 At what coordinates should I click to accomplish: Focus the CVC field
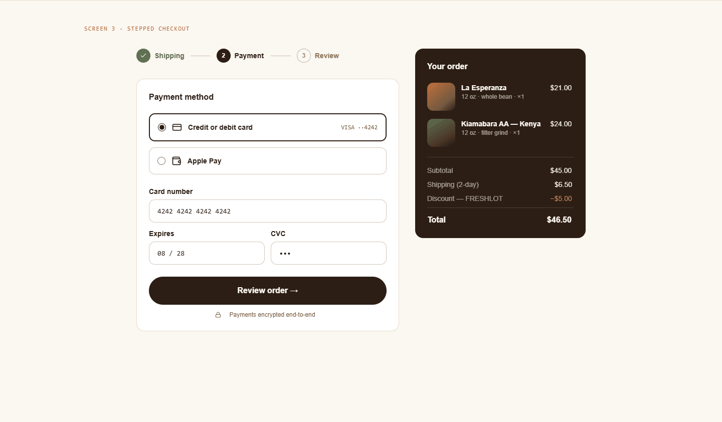(x=328, y=253)
